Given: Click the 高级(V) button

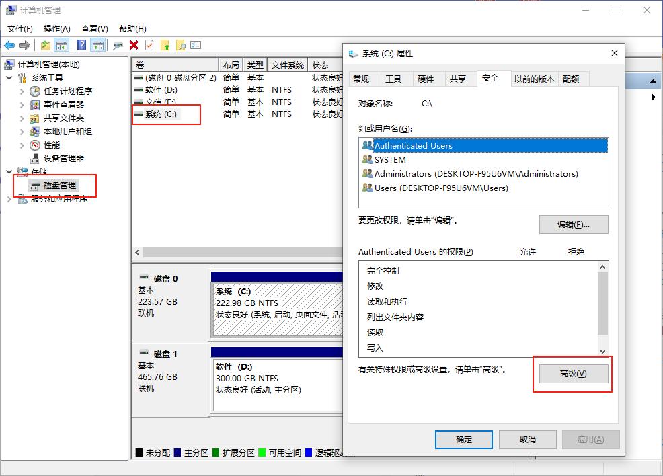Looking at the screenshot, I should click(x=574, y=374).
